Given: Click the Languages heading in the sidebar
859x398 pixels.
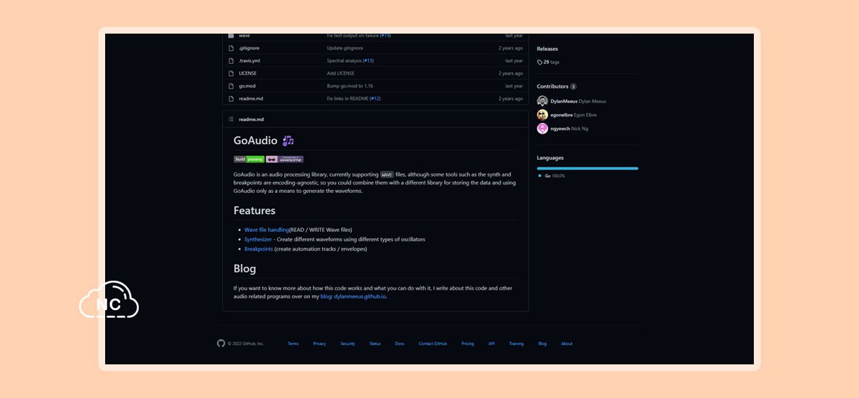Looking at the screenshot, I should click(x=550, y=158).
